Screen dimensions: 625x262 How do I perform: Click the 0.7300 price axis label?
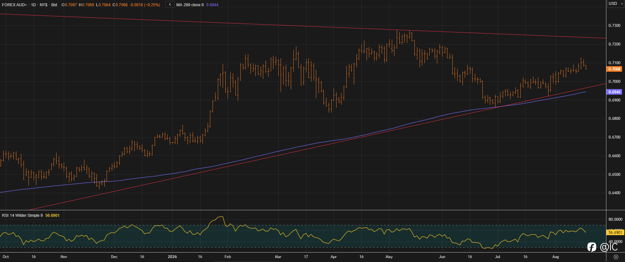(614, 26)
